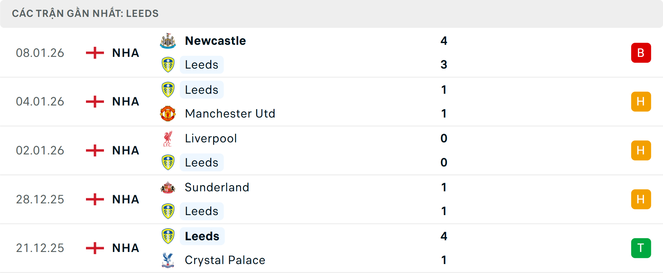Click the Manchester Utd club logo
Viewport: 663px width, 273px height.
coord(168,113)
